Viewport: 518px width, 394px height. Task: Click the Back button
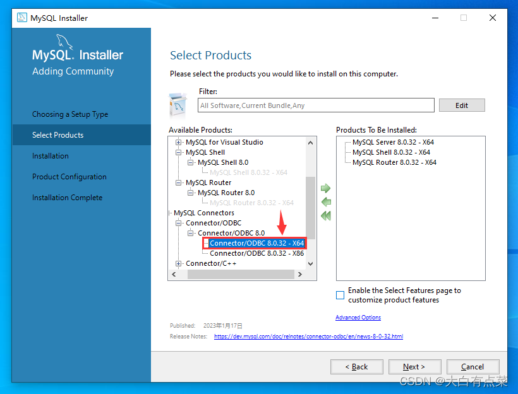357,367
